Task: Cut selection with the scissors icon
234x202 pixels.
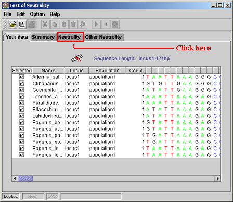Action: tap(45, 24)
